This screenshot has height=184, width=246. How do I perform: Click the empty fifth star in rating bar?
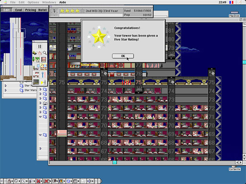pos(82,11)
